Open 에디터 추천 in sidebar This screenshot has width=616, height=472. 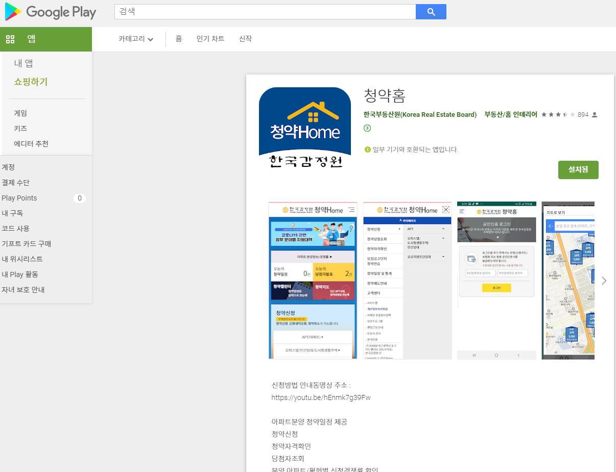click(31, 144)
